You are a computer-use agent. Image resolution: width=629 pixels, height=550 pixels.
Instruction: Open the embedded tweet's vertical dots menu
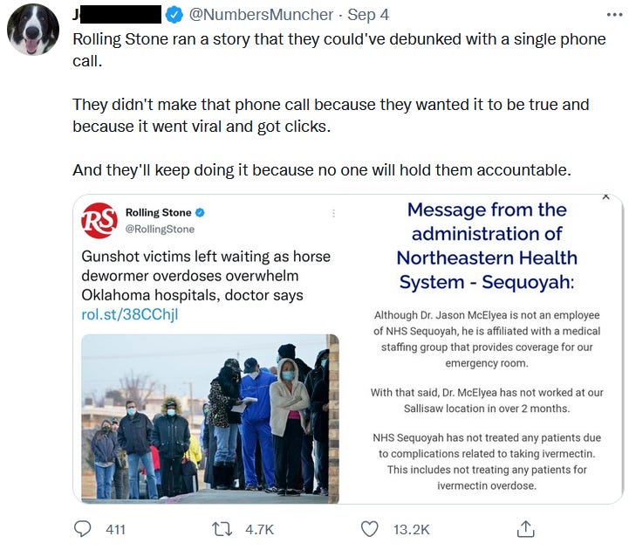(333, 213)
